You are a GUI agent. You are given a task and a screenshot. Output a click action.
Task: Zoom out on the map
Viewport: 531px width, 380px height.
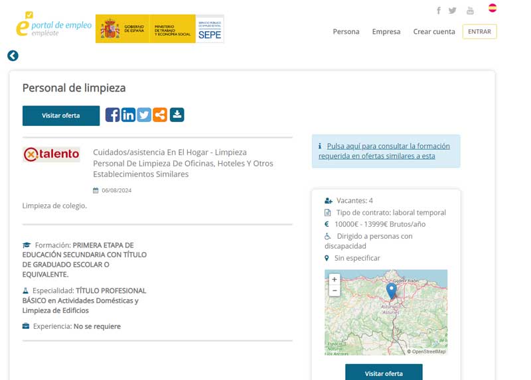coord(335,291)
